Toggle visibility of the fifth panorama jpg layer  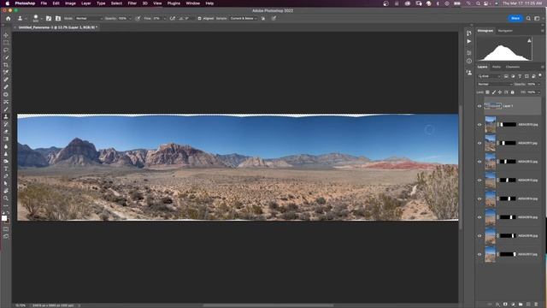click(479, 198)
